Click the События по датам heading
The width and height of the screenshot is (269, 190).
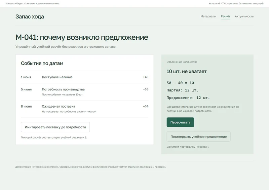(x=42, y=63)
